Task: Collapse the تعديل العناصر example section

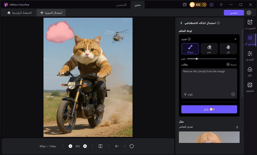Action: [237, 127]
